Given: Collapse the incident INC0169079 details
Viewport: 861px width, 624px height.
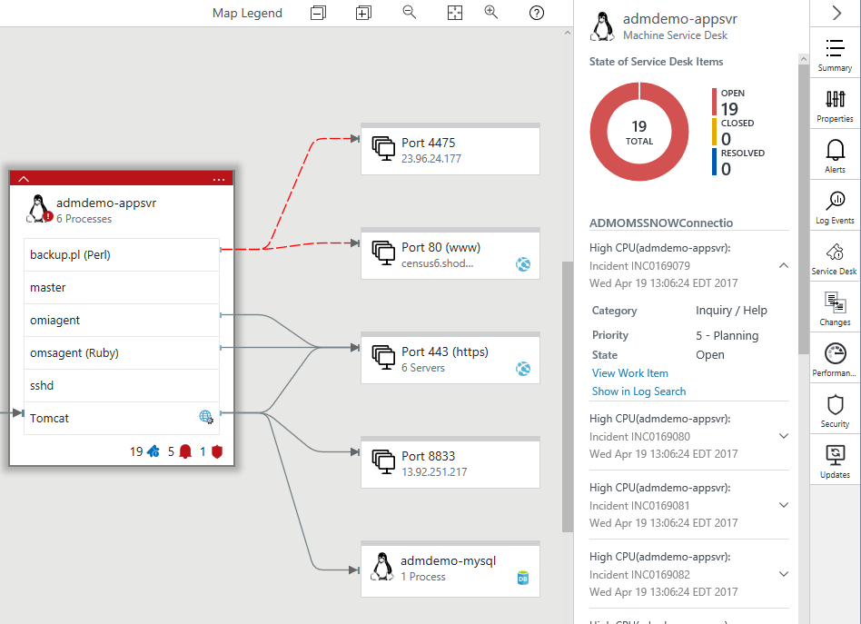Looking at the screenshot, I should point(784,265).
